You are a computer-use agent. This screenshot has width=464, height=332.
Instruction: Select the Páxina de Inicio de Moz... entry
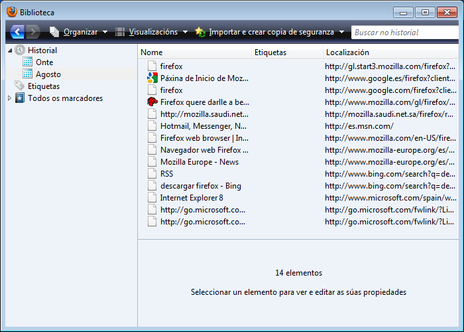pyautogui.click(x=204, y=78)
